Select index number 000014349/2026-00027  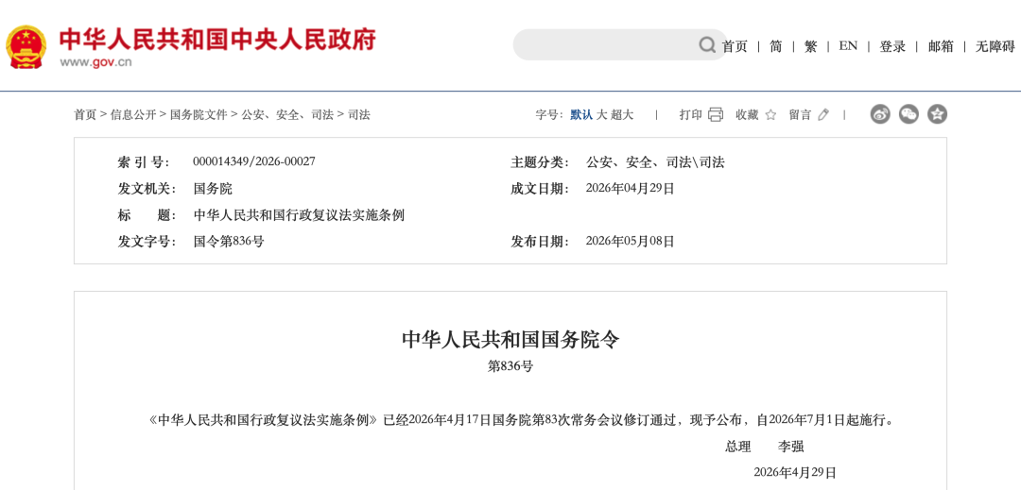[254, 161]
